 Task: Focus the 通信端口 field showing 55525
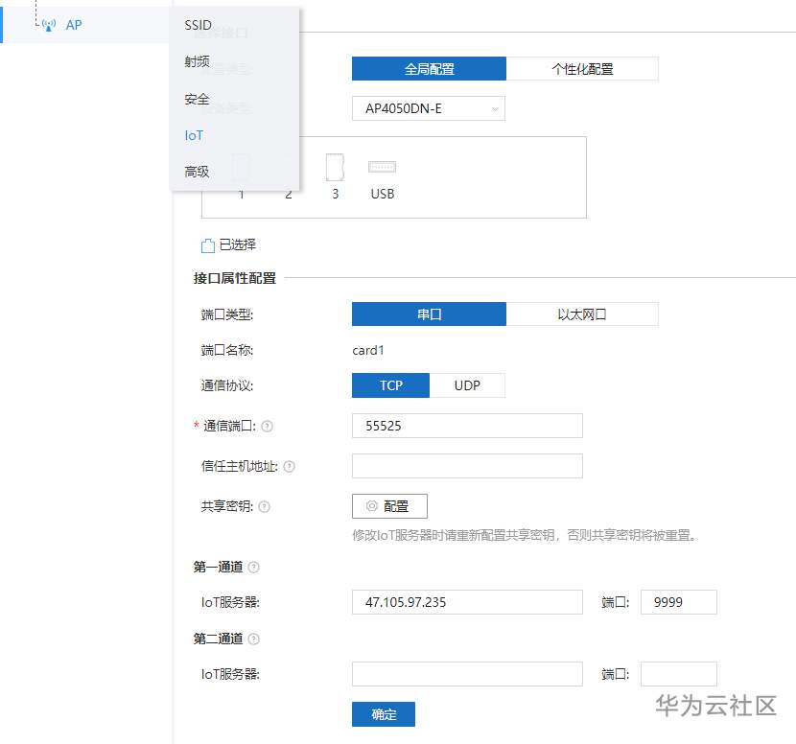click(x=467, y=426)
